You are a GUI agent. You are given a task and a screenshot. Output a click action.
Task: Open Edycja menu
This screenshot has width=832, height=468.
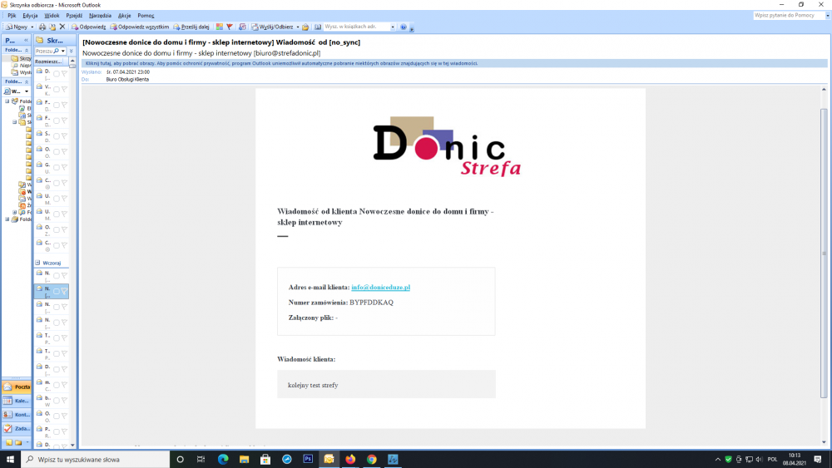click(x=30, y=15)
